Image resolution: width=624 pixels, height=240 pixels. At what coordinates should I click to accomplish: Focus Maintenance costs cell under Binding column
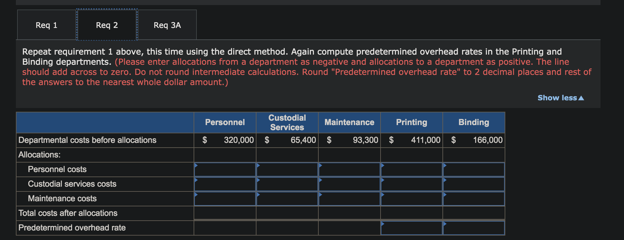[x=474, y=199]
